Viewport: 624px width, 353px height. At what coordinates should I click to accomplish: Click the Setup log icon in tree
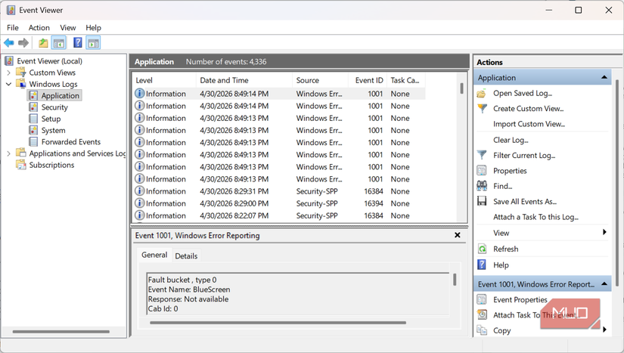[33, 119]
